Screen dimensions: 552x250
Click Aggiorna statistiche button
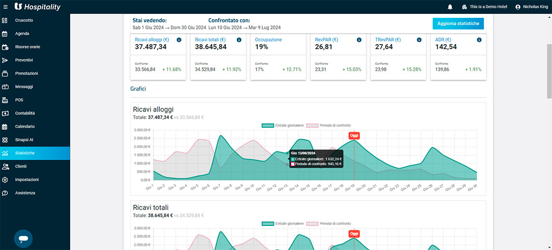coord(458,24)
